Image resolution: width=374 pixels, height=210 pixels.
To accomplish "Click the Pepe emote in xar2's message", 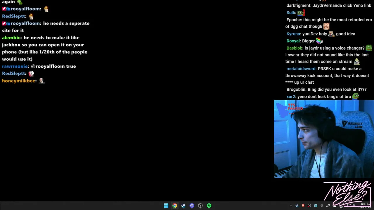I will [356, 96].
